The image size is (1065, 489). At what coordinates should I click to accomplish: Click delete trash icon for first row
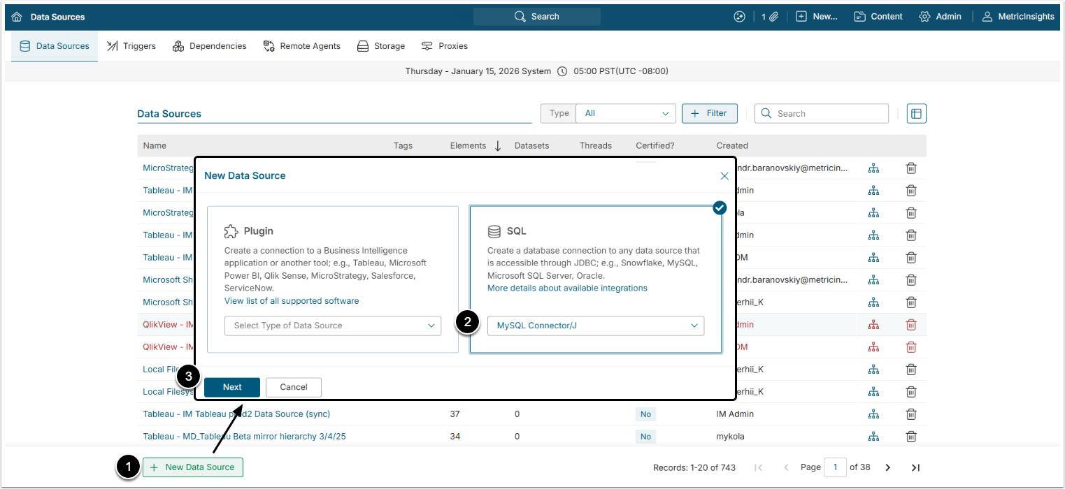tap(911, 168)
